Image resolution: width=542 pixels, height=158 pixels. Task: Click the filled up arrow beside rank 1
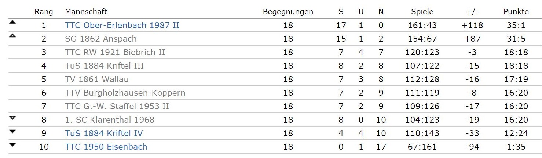[x=12, y=22]
